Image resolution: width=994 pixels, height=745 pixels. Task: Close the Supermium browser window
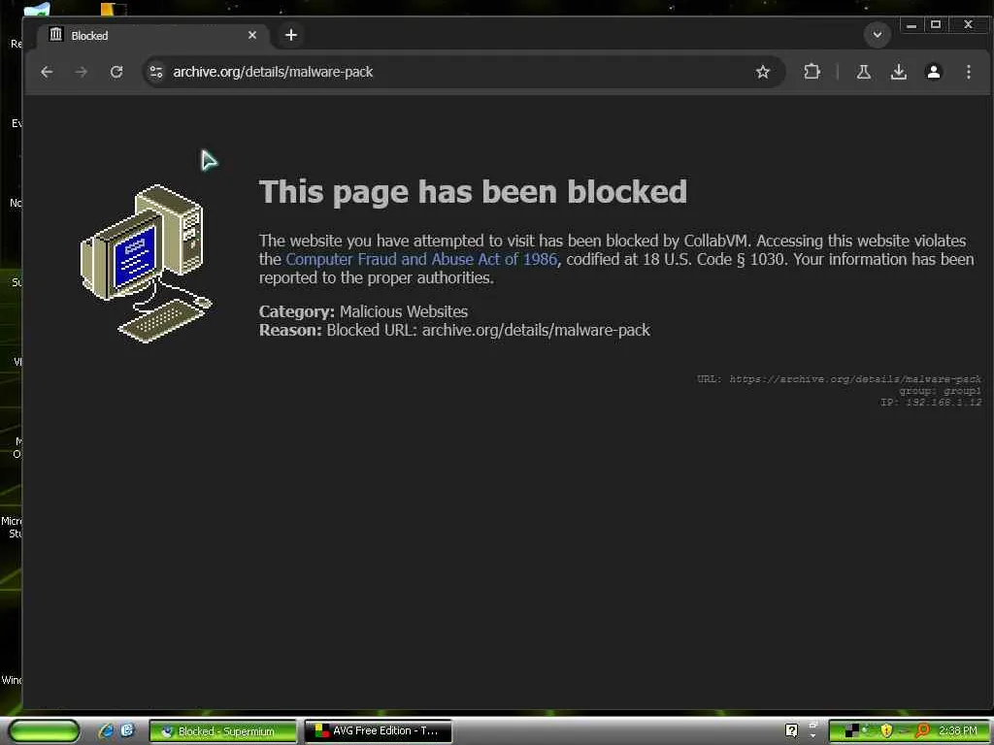pyautogui.click(x=968, y=25)
